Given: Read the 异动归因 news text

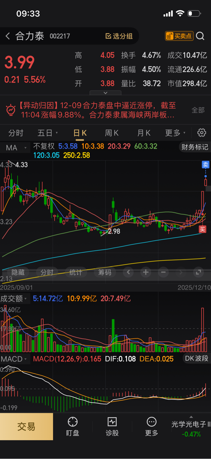Looking at the screenshot, I should pyautogui.click(x=97, y=110).
